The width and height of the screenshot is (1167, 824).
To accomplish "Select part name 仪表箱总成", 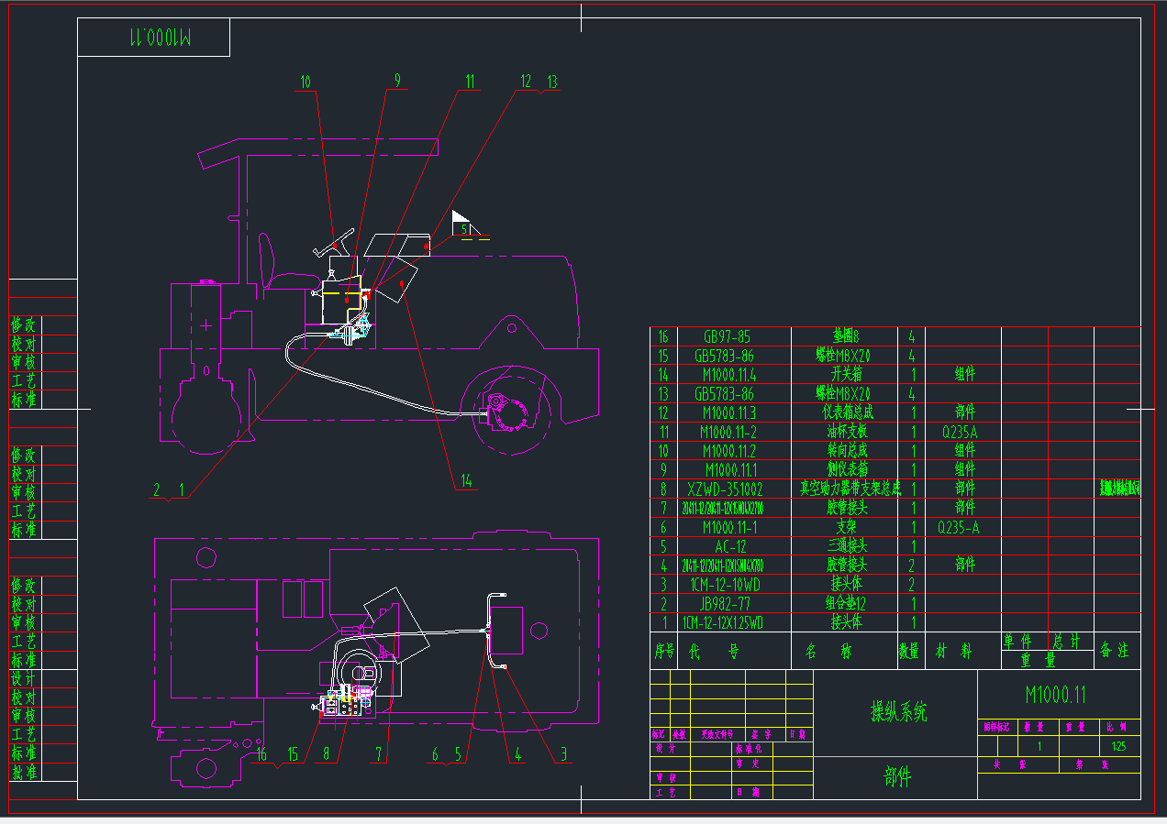I will [x=849, y=412].
